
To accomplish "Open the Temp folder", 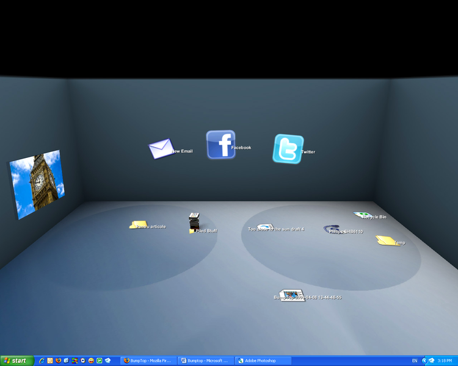I will tap(387, 240).
